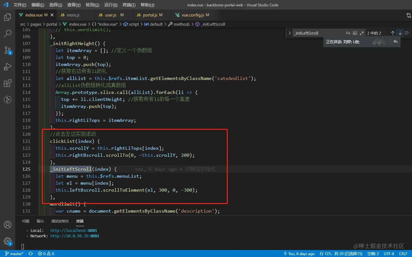Open the 选择(S) menu
Screen dimensions: 412x257
(56, 5)
